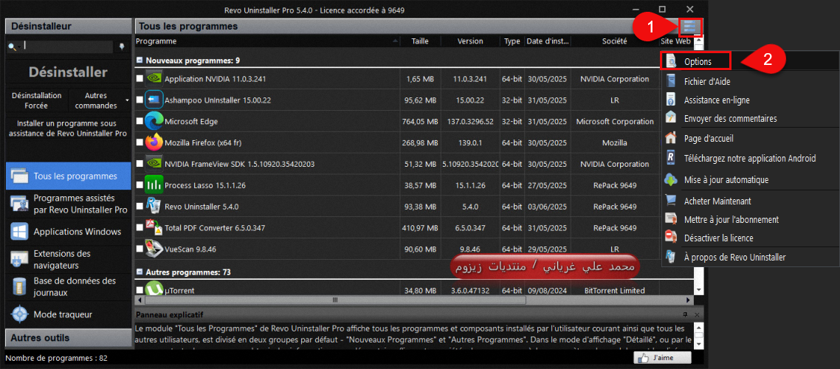
Task: Click the VueScan program icon
Action: pyautogui.click(x=154, y=249)
